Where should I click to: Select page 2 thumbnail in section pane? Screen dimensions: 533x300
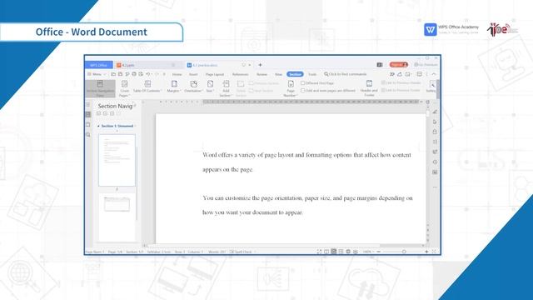tap(117, 217)
